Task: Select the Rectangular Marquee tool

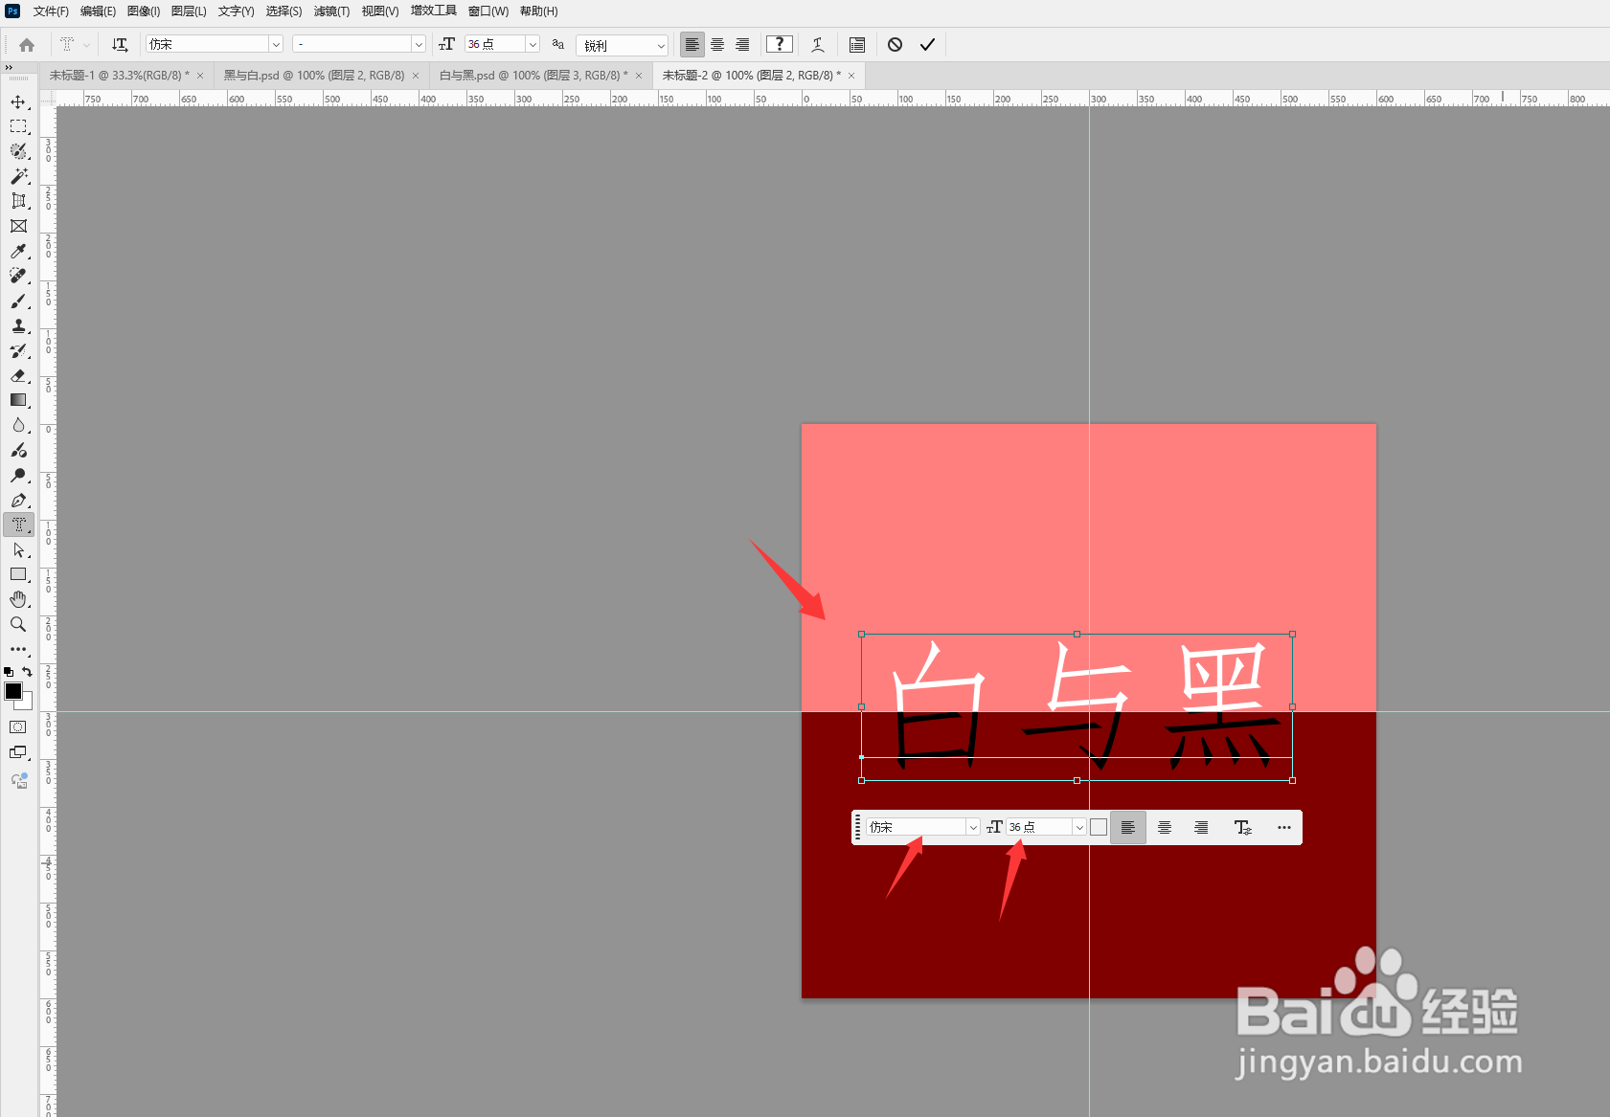Action: coord(18,126)
